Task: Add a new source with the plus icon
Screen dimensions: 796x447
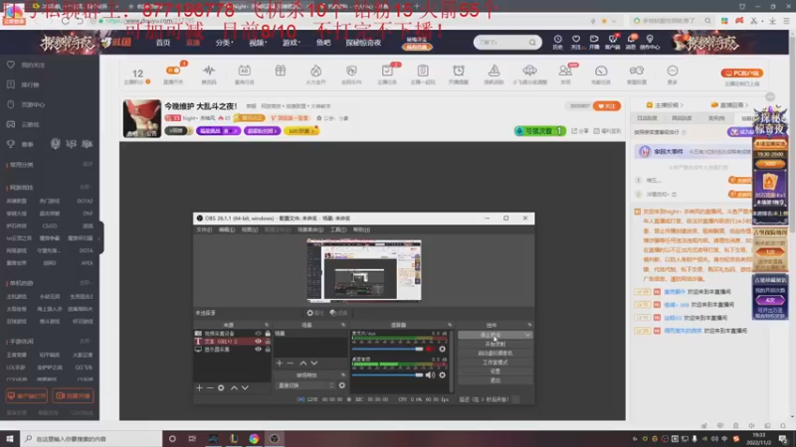Action: click(x=199, y=387)
